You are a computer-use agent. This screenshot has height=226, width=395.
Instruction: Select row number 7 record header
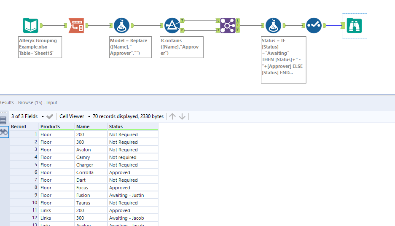24,180
